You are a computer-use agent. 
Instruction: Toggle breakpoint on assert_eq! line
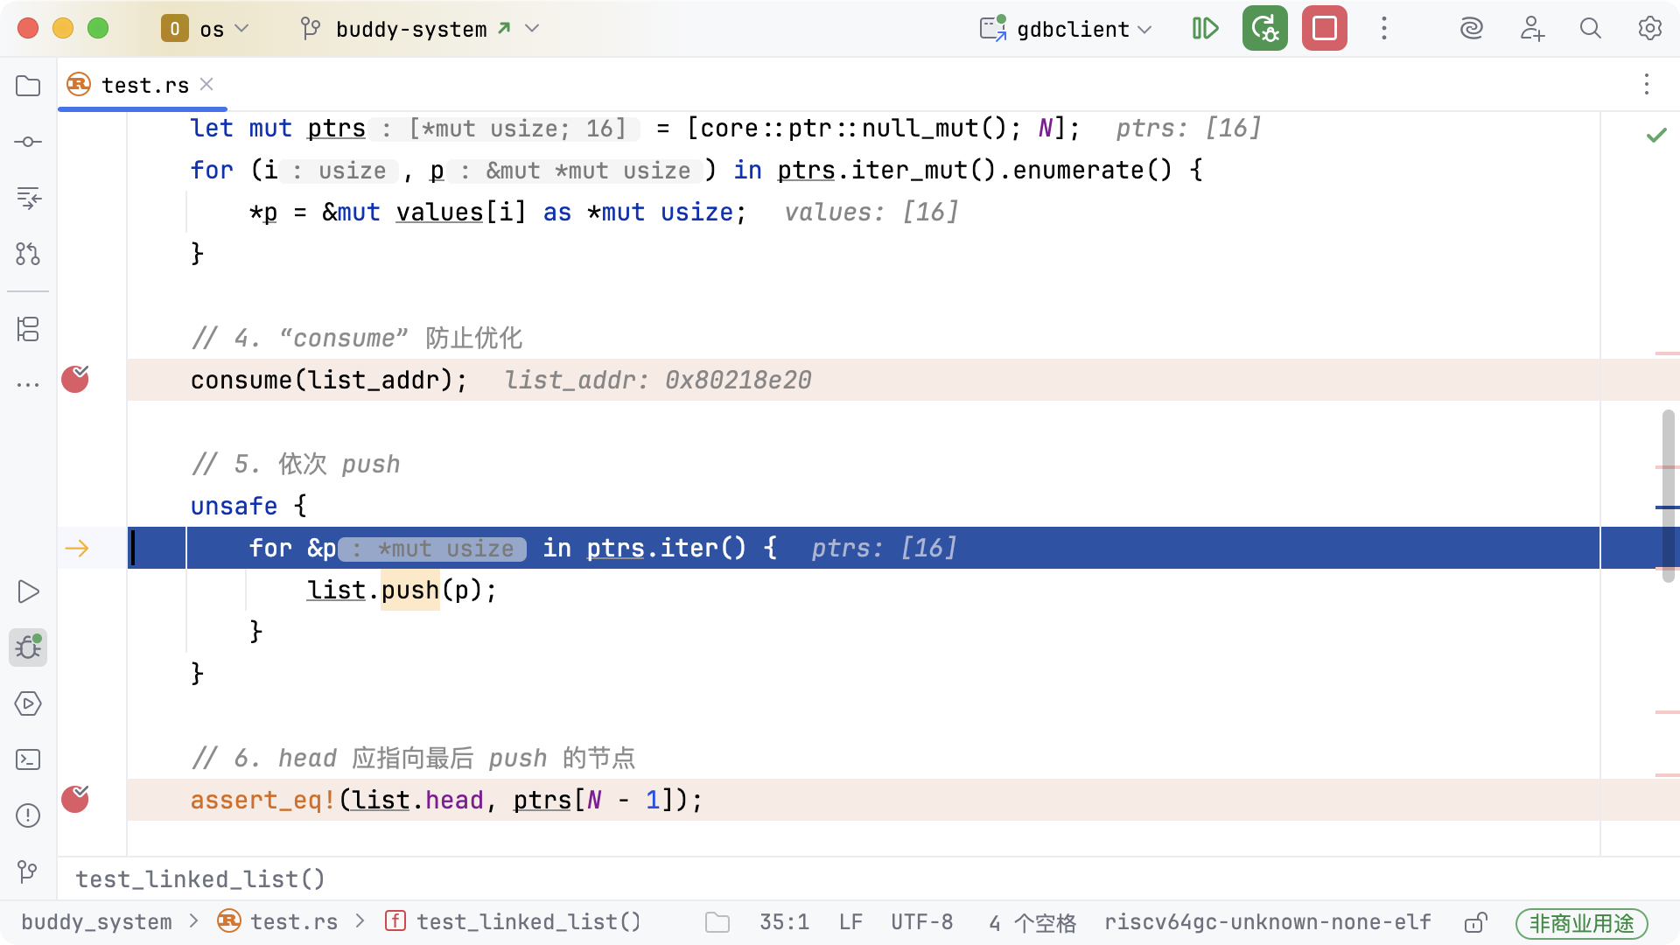click(x=75, y=800)
